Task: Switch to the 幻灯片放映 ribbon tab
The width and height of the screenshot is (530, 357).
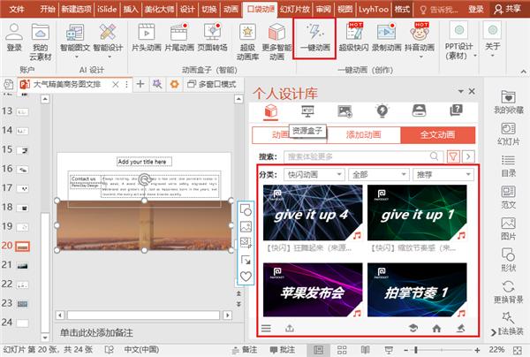Action: click(295, 9)
